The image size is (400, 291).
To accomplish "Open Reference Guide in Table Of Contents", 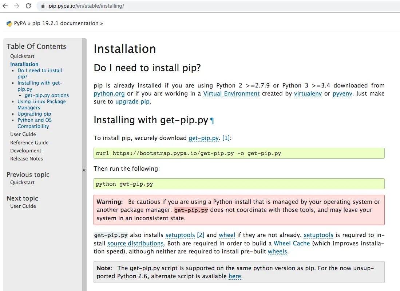I will coord(29,143).
